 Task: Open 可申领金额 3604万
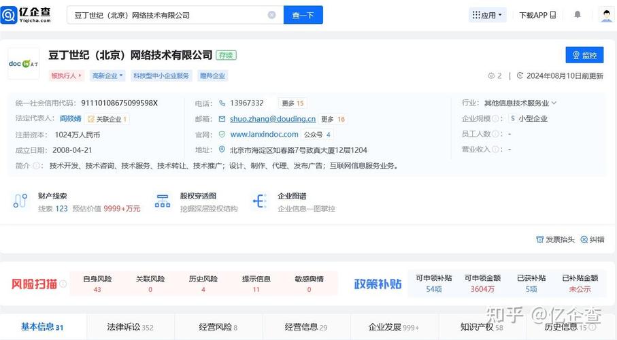[x=482, y=284]
